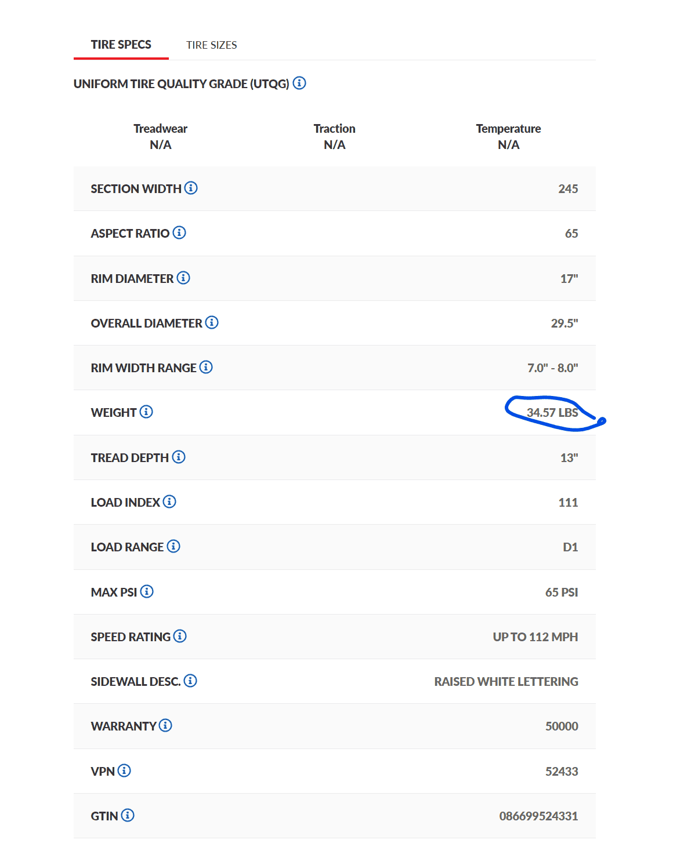
Task: Open Rim Diameter info icon
Action: (183, 278)
